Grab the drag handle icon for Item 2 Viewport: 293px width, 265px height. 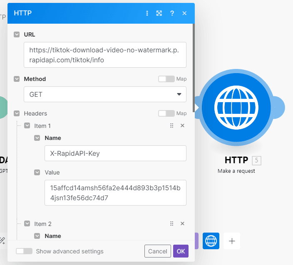point(171,223)
